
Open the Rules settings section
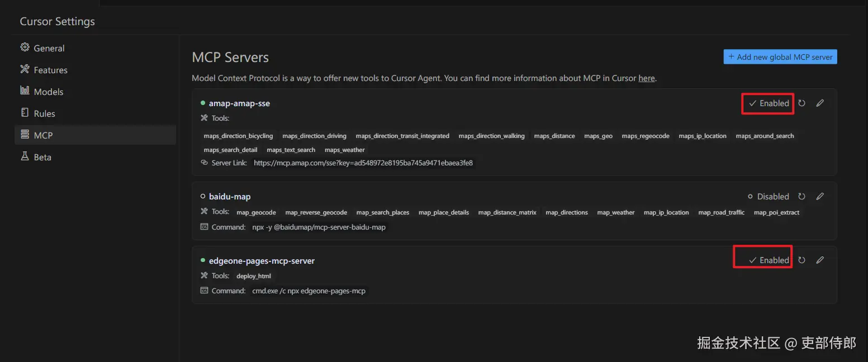click(44, 113)
